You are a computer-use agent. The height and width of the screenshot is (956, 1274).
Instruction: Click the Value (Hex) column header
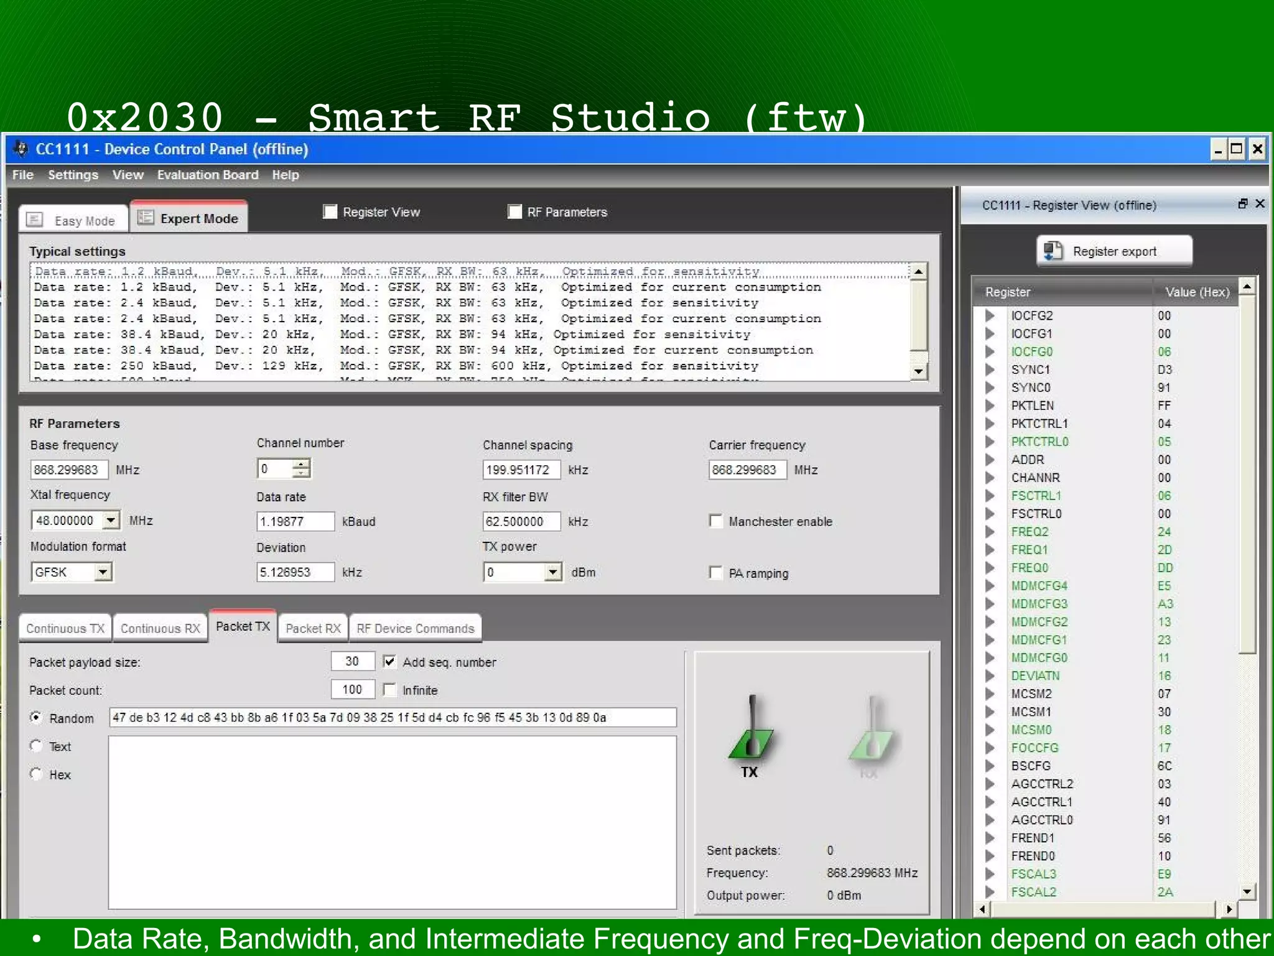[1196, 292]
